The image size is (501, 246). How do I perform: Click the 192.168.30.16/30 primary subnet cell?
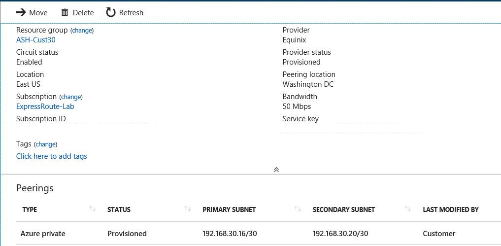(230, 234)
